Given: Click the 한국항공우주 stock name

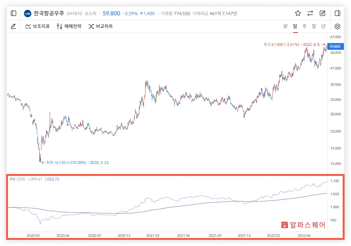Looking at the screenshot, I should (49, 13).
